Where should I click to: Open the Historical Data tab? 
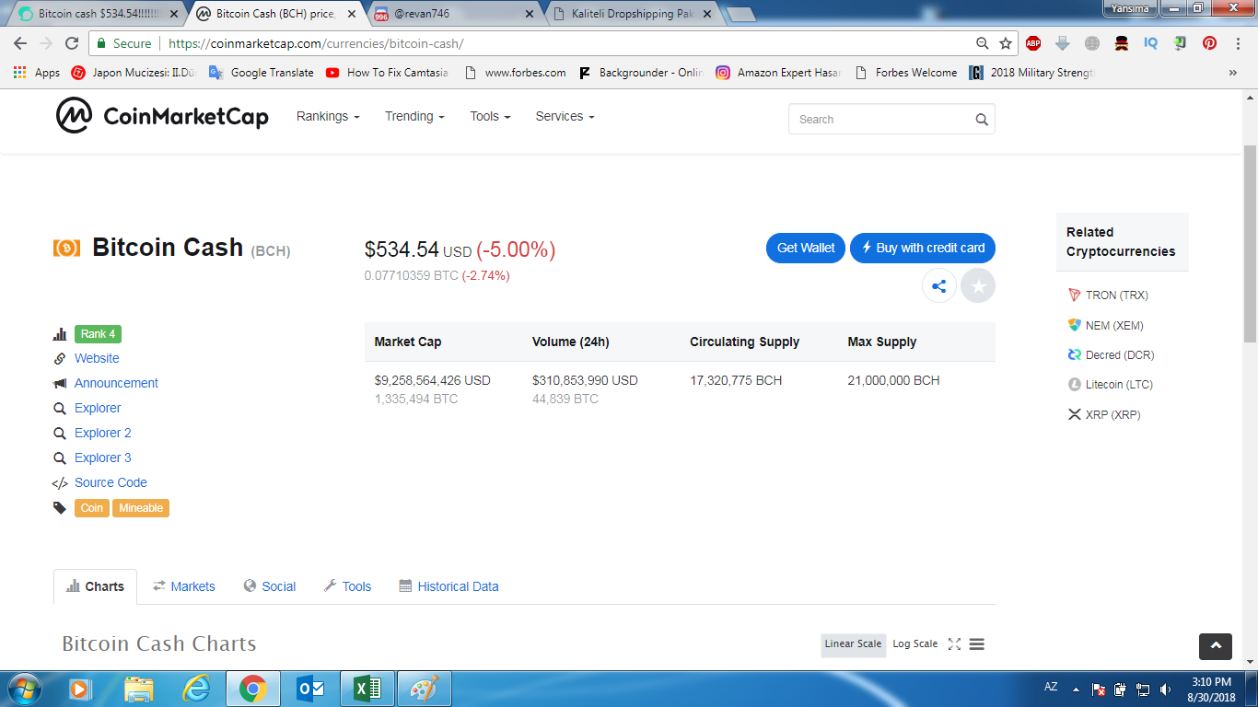(448, 586)
